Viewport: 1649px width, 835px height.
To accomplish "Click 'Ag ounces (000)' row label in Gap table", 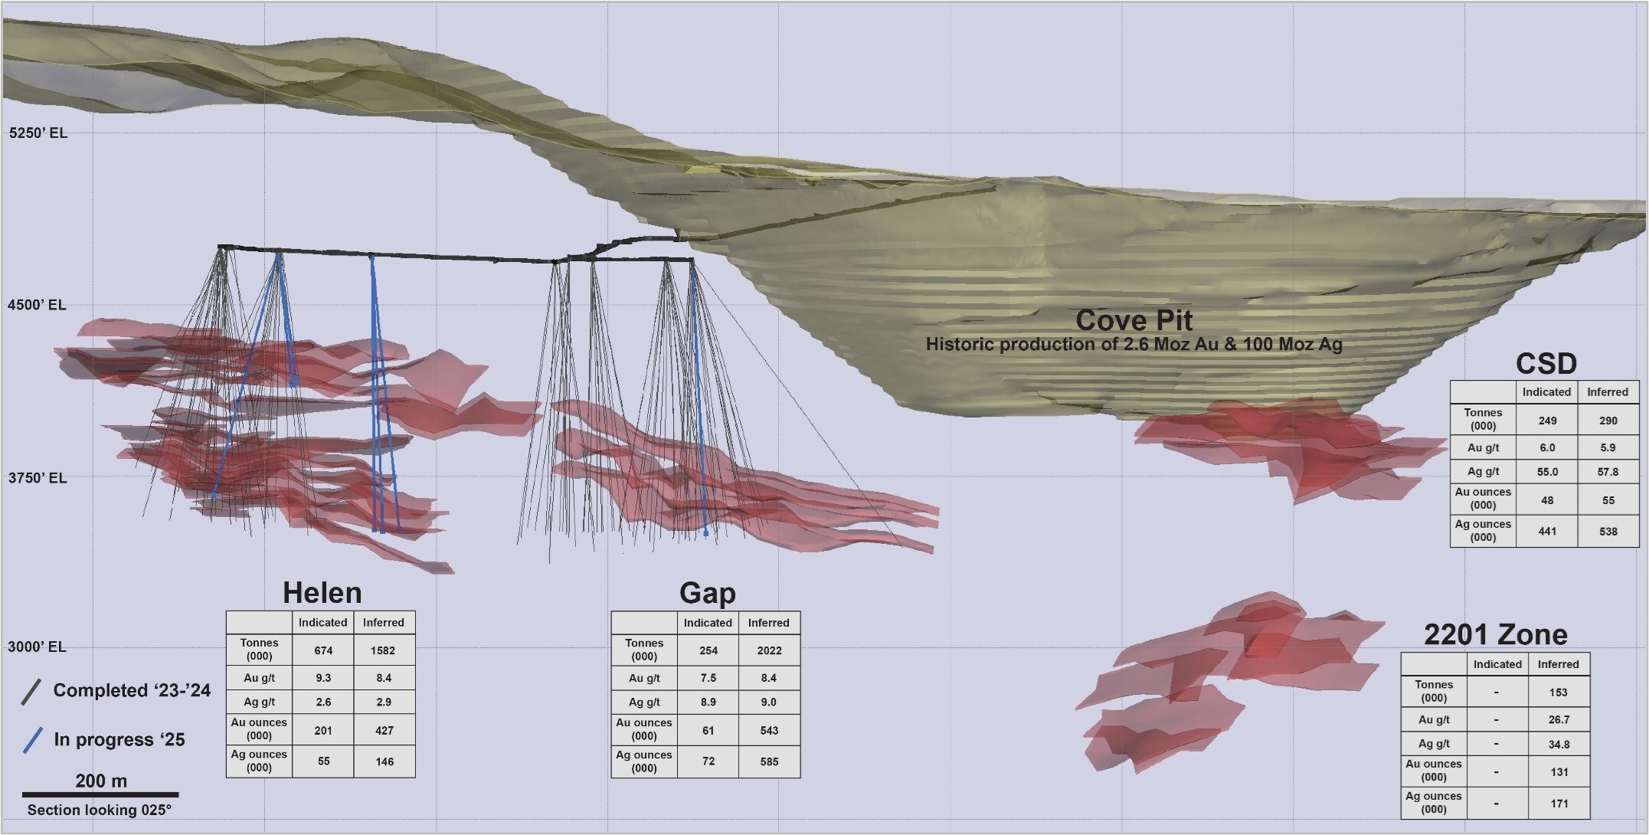I will coord(644,761).
